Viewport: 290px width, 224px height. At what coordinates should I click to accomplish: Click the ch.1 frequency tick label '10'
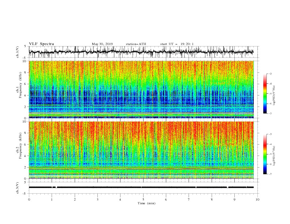(25, 61)
